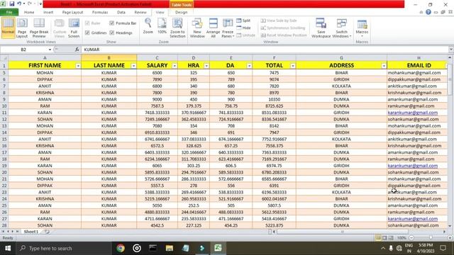Switch to Page Layout ribbon tab
The height and width of the screenshot is (255, 454).
point(72,12)
